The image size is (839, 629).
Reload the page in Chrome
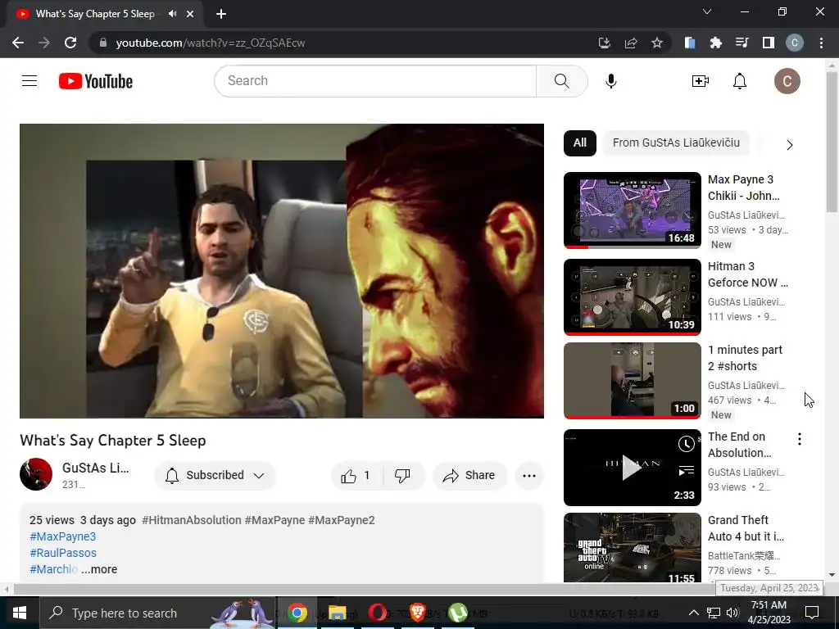70,43
